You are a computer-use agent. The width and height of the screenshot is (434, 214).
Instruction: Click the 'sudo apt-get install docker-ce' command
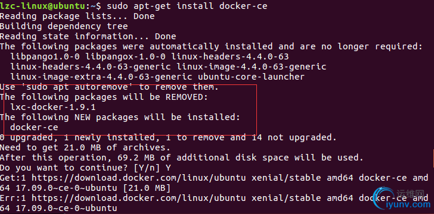(187, 6)
